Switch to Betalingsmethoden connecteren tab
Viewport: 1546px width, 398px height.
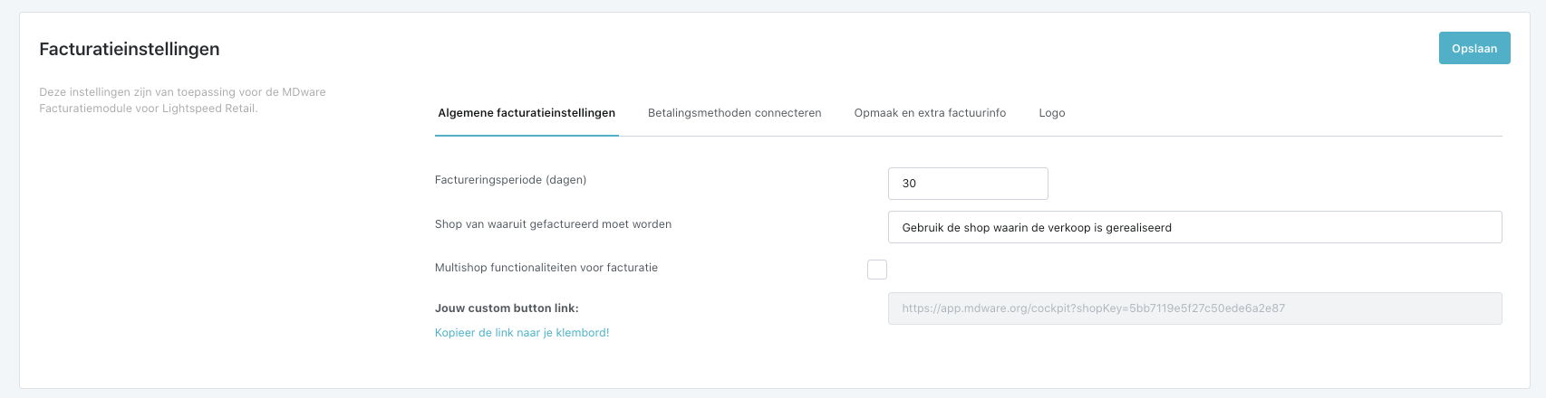click(734, 113)
